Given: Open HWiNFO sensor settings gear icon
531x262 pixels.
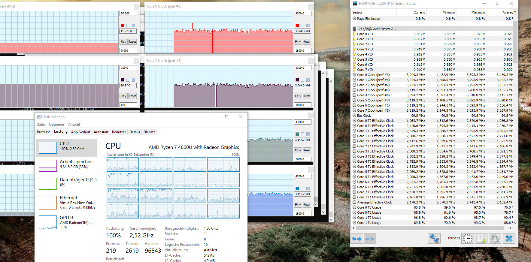Looking at the screenshot, I should tap(495, 239).
